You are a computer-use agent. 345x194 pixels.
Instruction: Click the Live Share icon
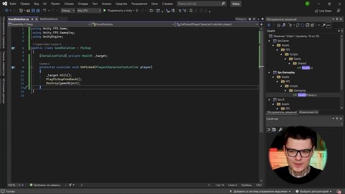316,11
